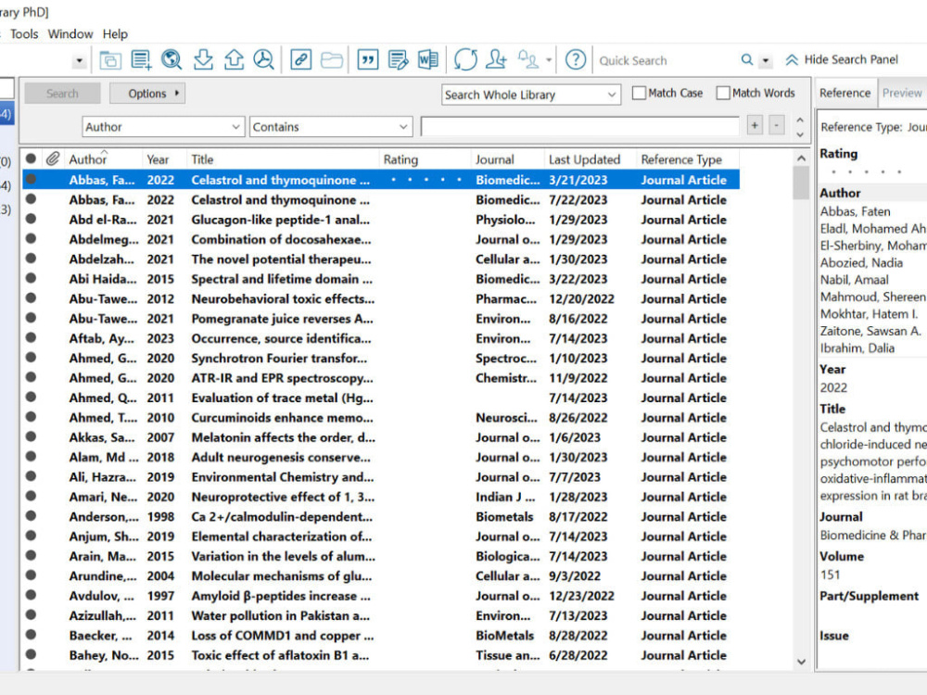Select the "Water pollution in Pakistan a..." row
The width and height of the screenshot is (927, 695).
(381, 615)
